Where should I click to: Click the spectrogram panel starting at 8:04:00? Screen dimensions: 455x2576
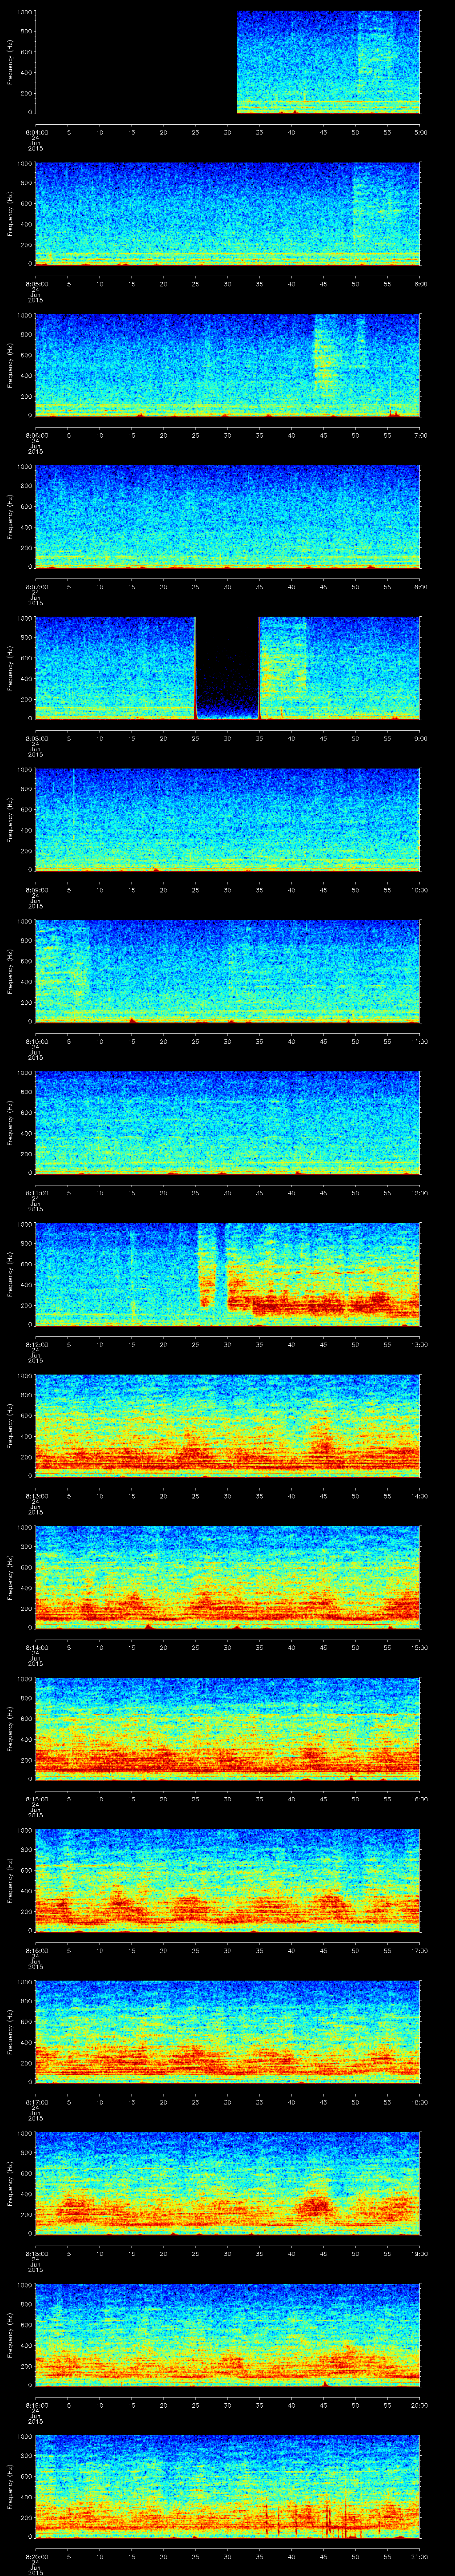(228, 63)
